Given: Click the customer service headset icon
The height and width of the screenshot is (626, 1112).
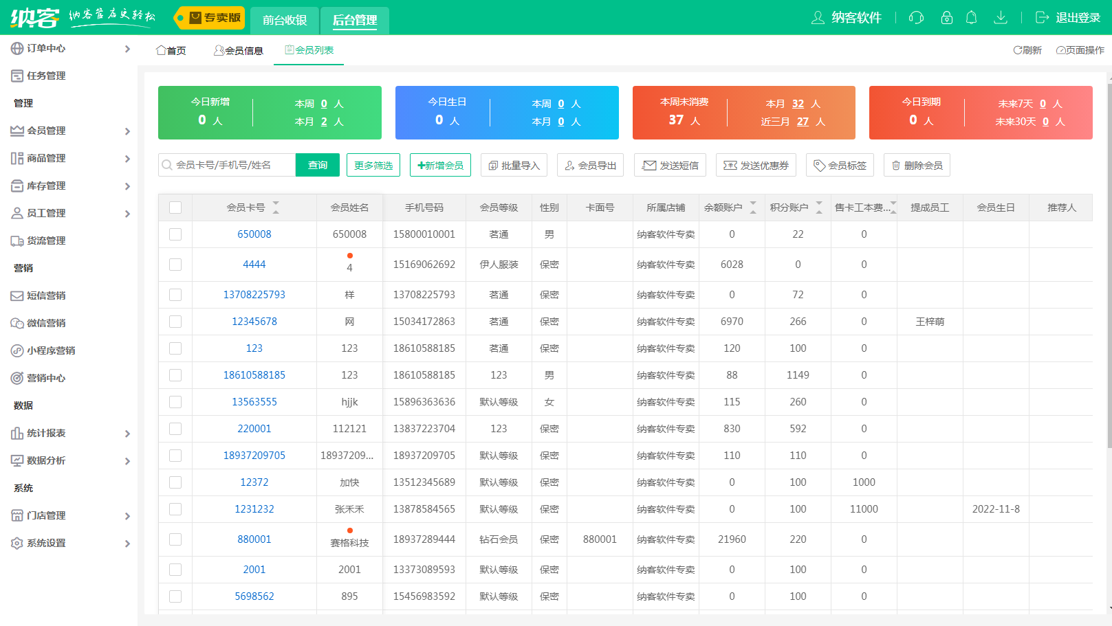Looking at the screenshot, I should point(916,17).
